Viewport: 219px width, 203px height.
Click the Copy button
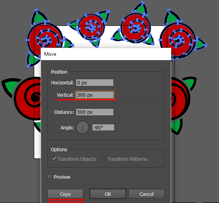coord(65,194)
